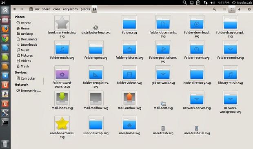Open Trash in the sidebar
253x149 pixels.
22,67
